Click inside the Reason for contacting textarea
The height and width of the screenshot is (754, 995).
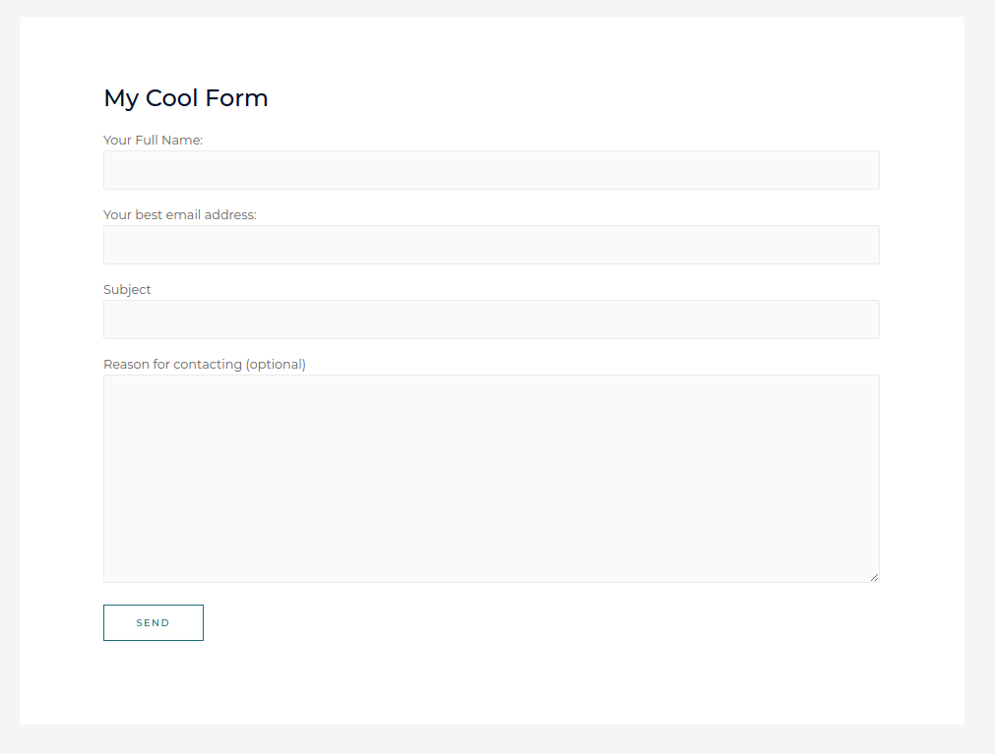[x=491, y=478]
